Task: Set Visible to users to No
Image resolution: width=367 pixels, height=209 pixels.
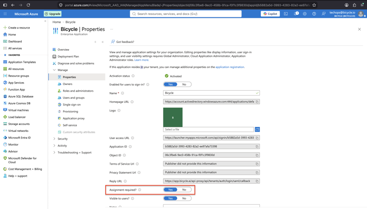Action: pos(184,198)
